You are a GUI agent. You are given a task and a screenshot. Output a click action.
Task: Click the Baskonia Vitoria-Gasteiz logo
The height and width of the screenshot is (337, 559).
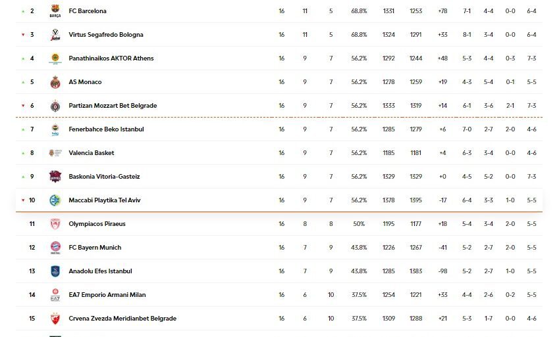(x=55, y=177)
